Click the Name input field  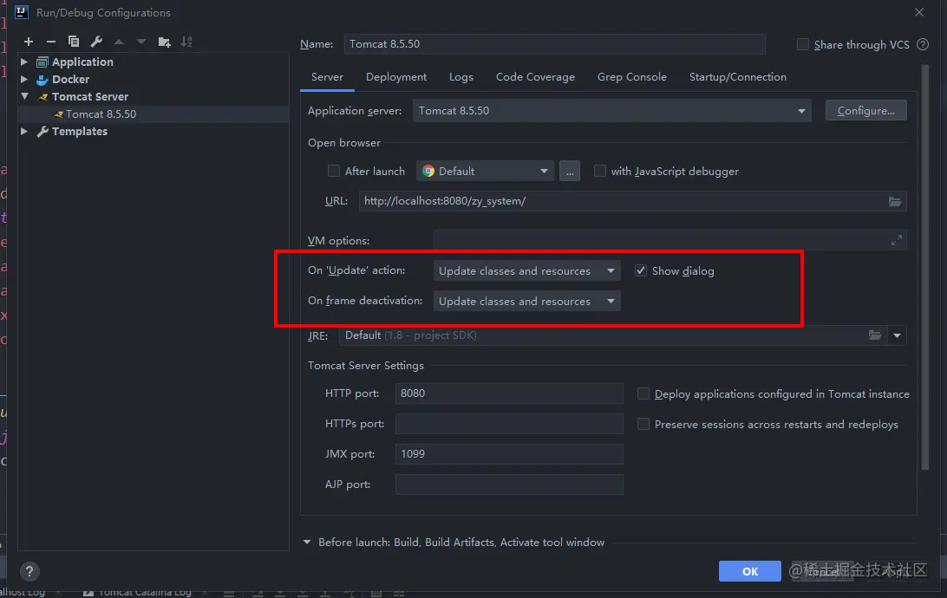554,44
